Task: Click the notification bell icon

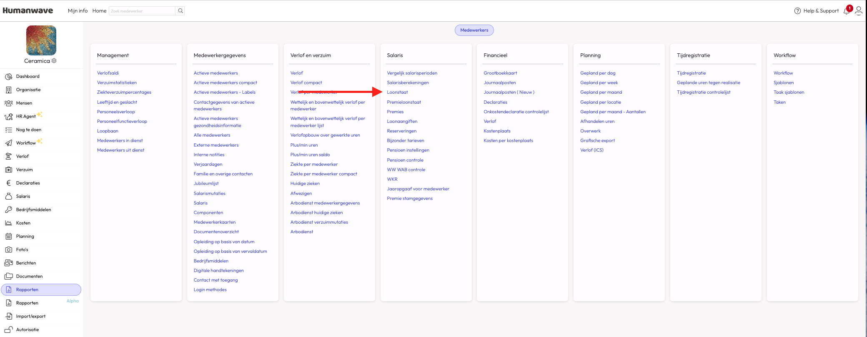Action: point(846,11)
